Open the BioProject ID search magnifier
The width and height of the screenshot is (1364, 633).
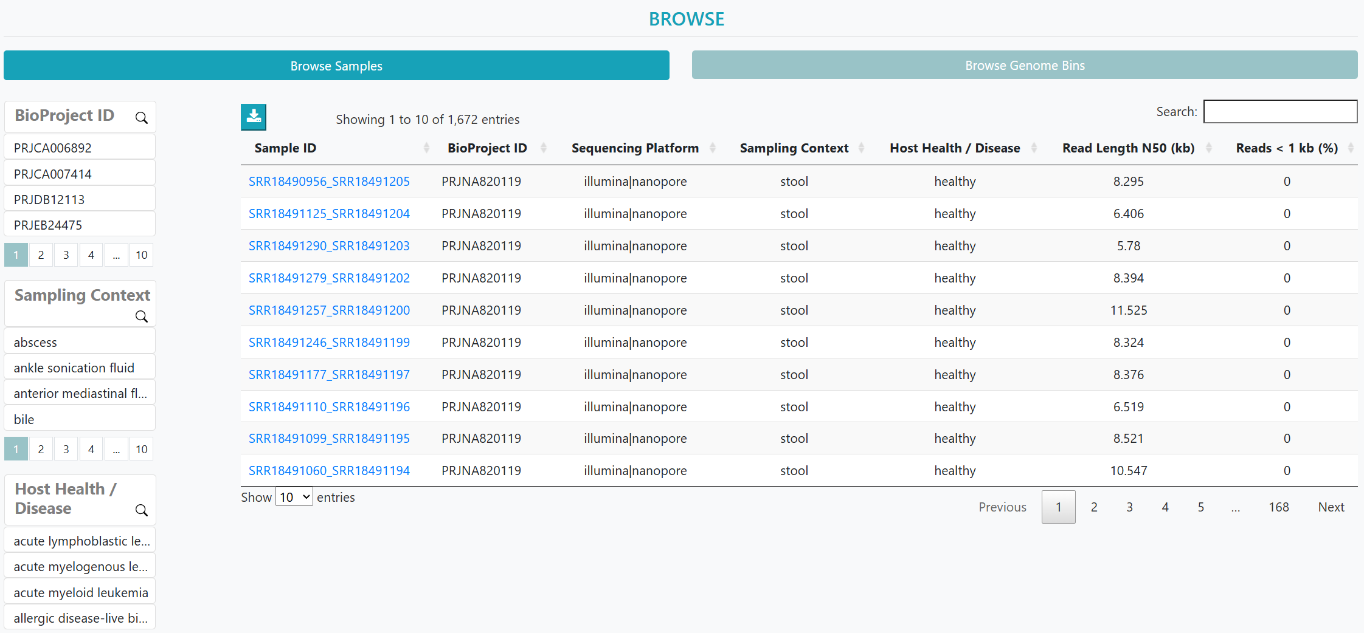[x=141, y=118]
